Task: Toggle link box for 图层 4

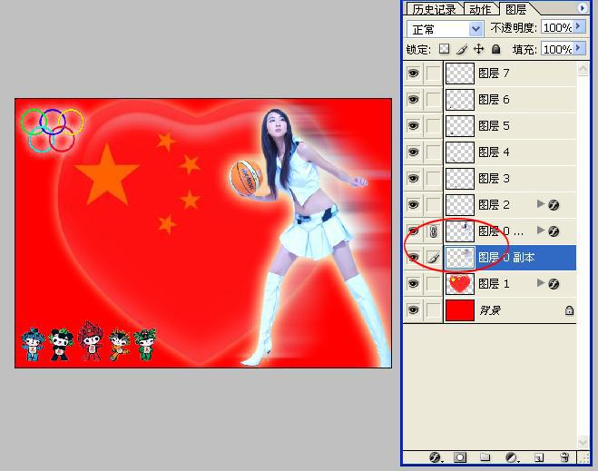Action: 433,152
